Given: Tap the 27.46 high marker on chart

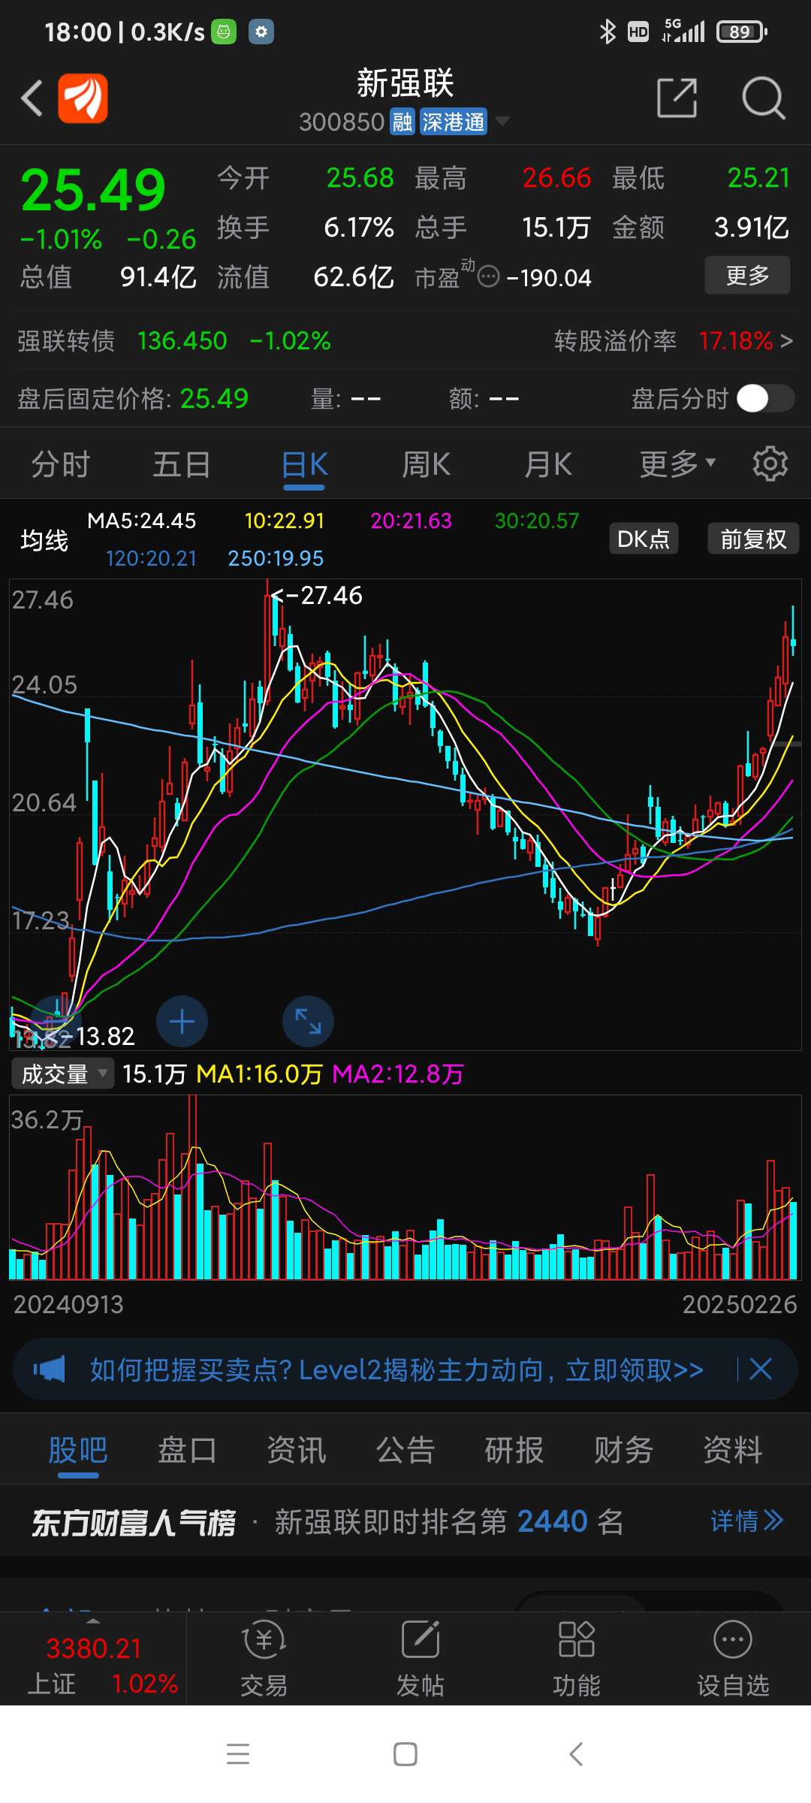Looking at the screenshot, I should click(317, 596).
